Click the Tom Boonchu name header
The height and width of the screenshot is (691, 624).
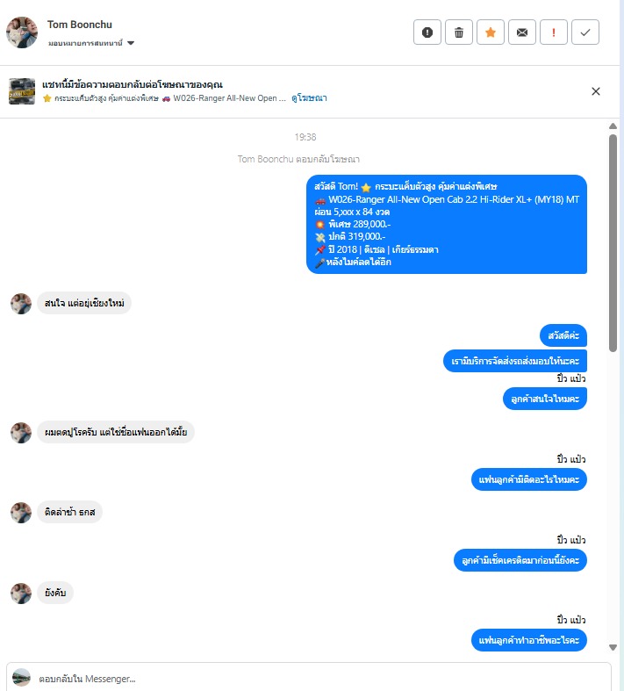click(80, 25)
